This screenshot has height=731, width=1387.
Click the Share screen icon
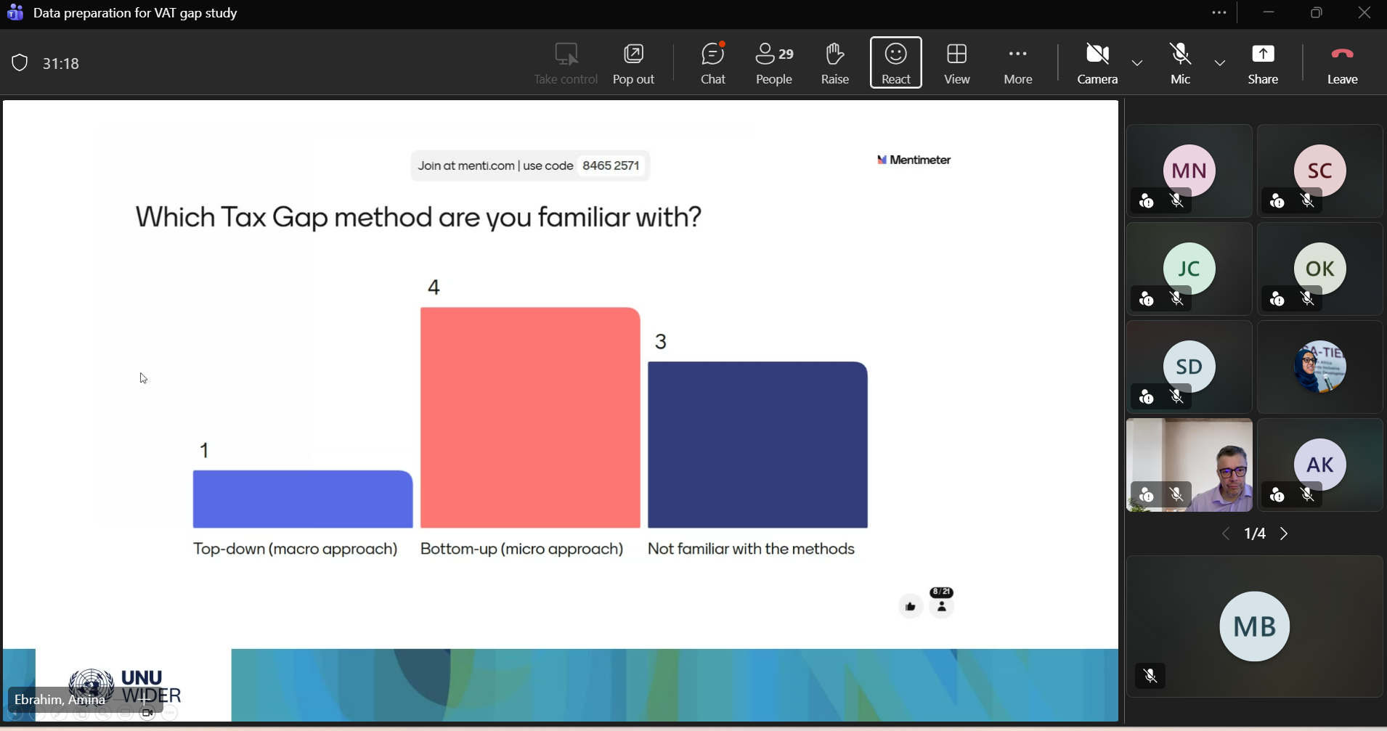1264,63
